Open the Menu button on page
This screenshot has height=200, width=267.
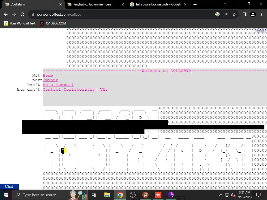point(261,30)
